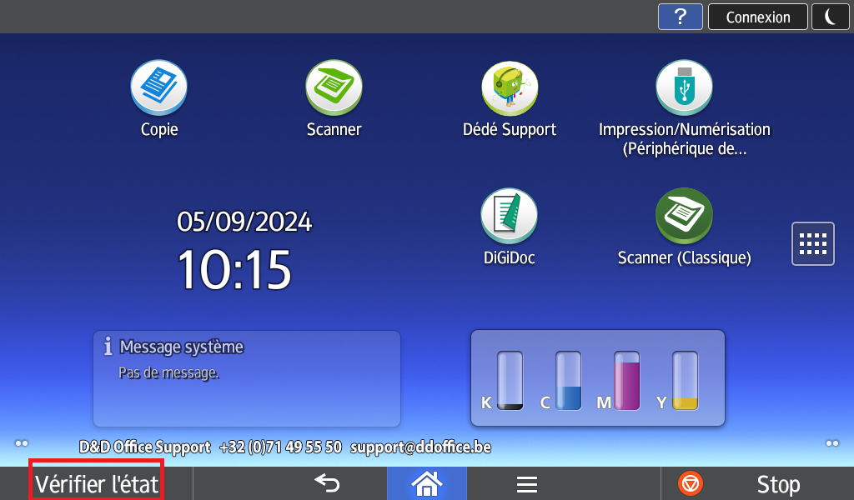The width and height of the screenshot is (854, 500).
Task: Launch the DiGiDoc application
Action: (x=509, y=217)
